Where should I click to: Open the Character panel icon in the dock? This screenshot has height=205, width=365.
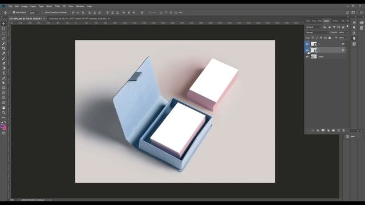(x=354, y=22)
